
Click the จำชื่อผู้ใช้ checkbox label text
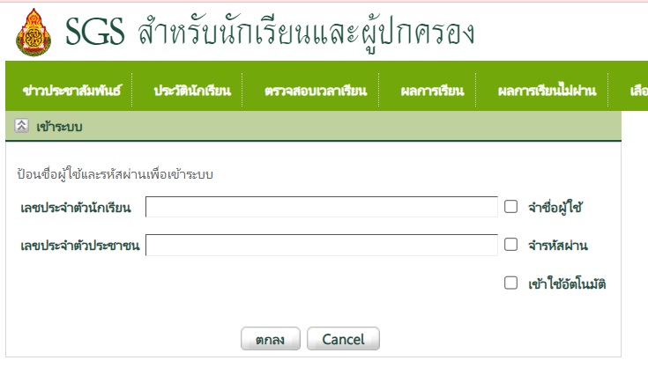point(555,208)
